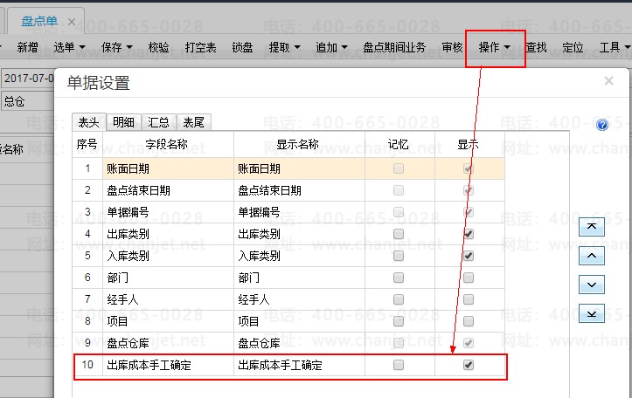Viewport: 632px width, 398px height.
Task: Click the move-to-top arrow button
Action: click(x=592, y=227)
